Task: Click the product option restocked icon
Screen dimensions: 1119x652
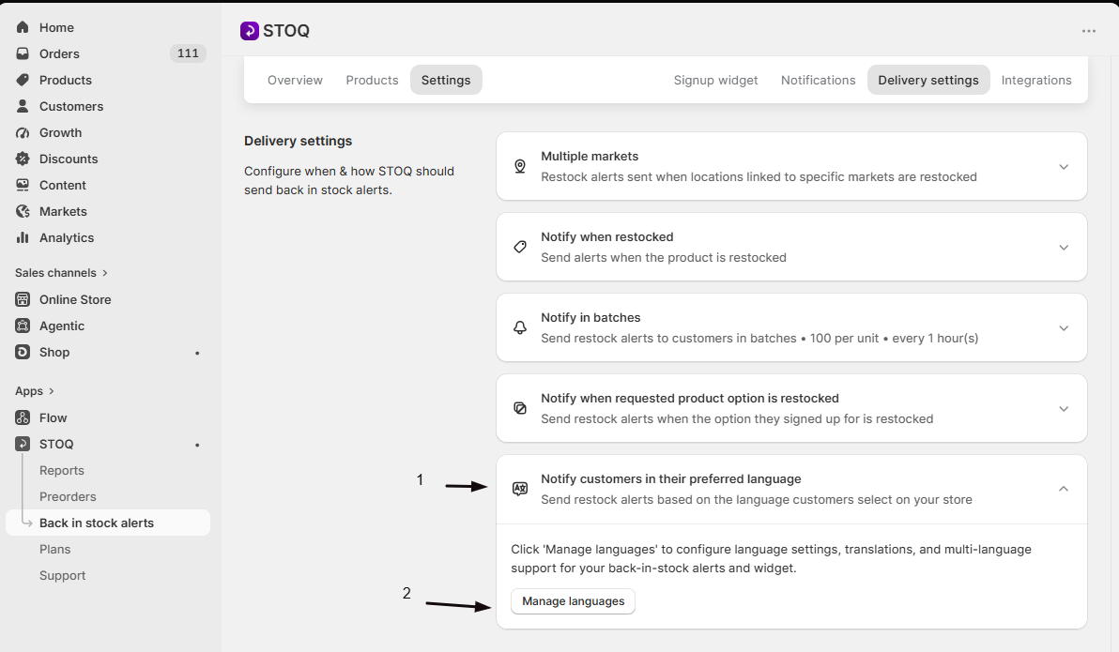Action: [x=520, y=408]
